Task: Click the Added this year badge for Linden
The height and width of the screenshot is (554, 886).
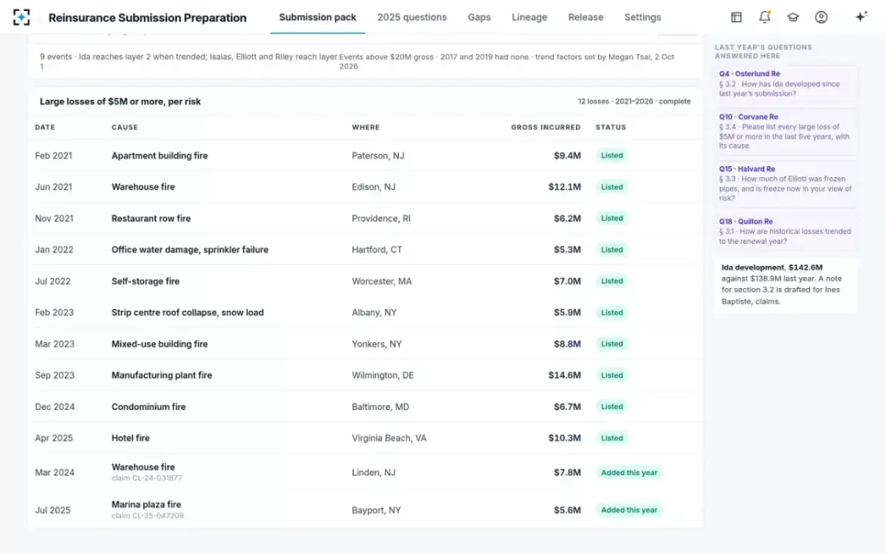Action: tap(629, 473)
